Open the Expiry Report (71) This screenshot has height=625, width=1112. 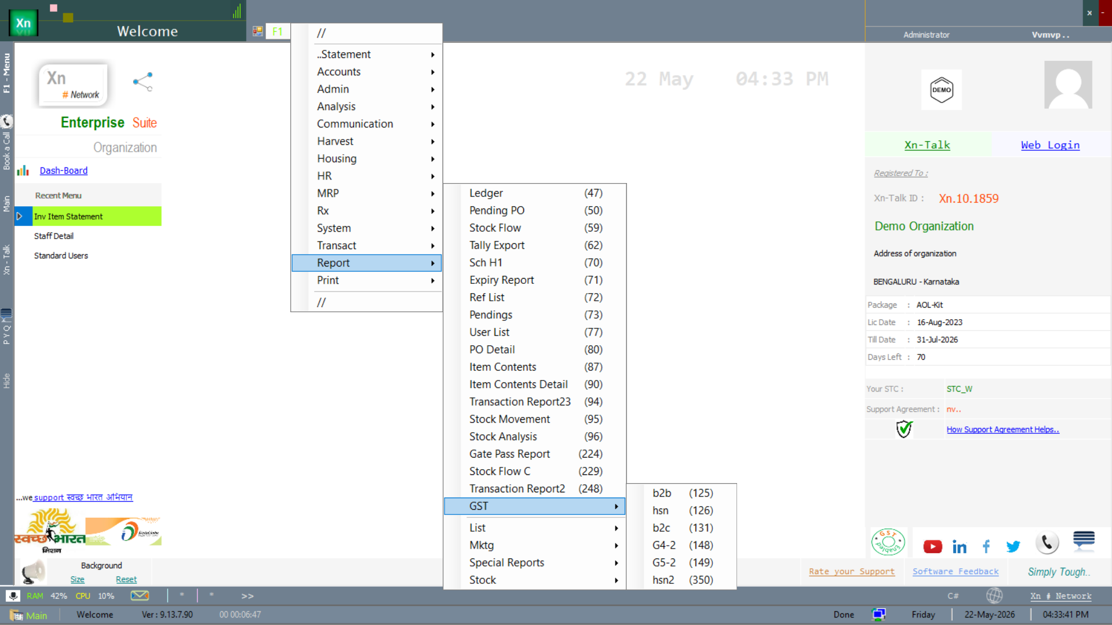(535, 280)
